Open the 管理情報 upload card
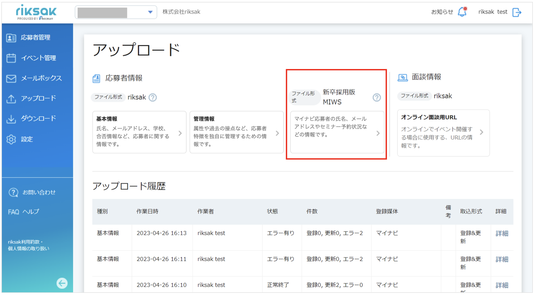 coord(236,132)
